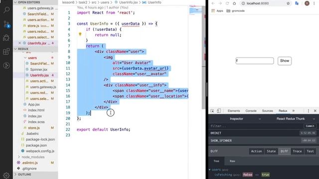
Task: Open the Source Control view
Action: (6, 24)
